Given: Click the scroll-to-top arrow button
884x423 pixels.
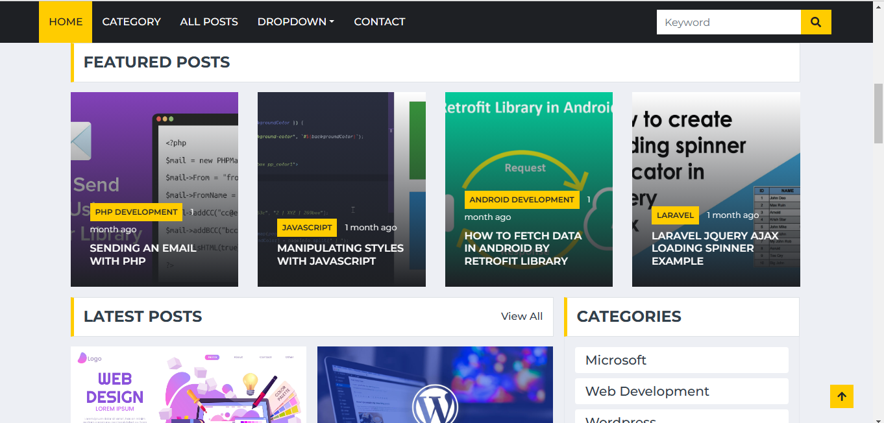Looking at the screenshot, I should (841, 396).
